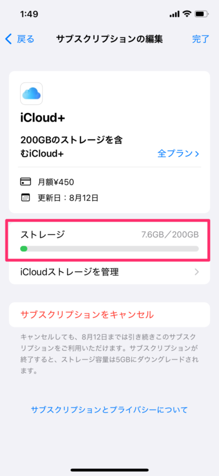View 全プラン plan options
Viewport: 219px width, 476px height.
pos(178,154)
